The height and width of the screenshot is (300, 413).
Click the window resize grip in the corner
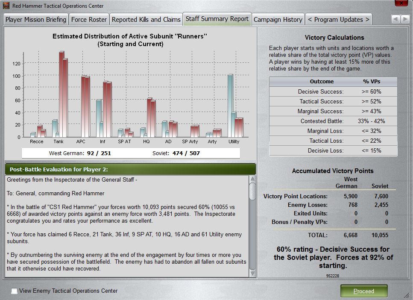407,295
